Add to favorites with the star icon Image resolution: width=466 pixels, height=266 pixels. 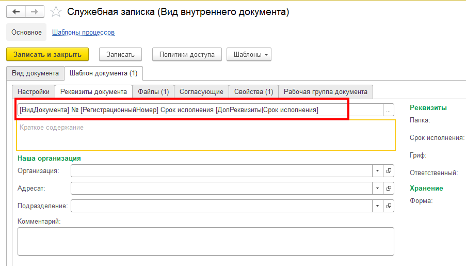point(56,12)
